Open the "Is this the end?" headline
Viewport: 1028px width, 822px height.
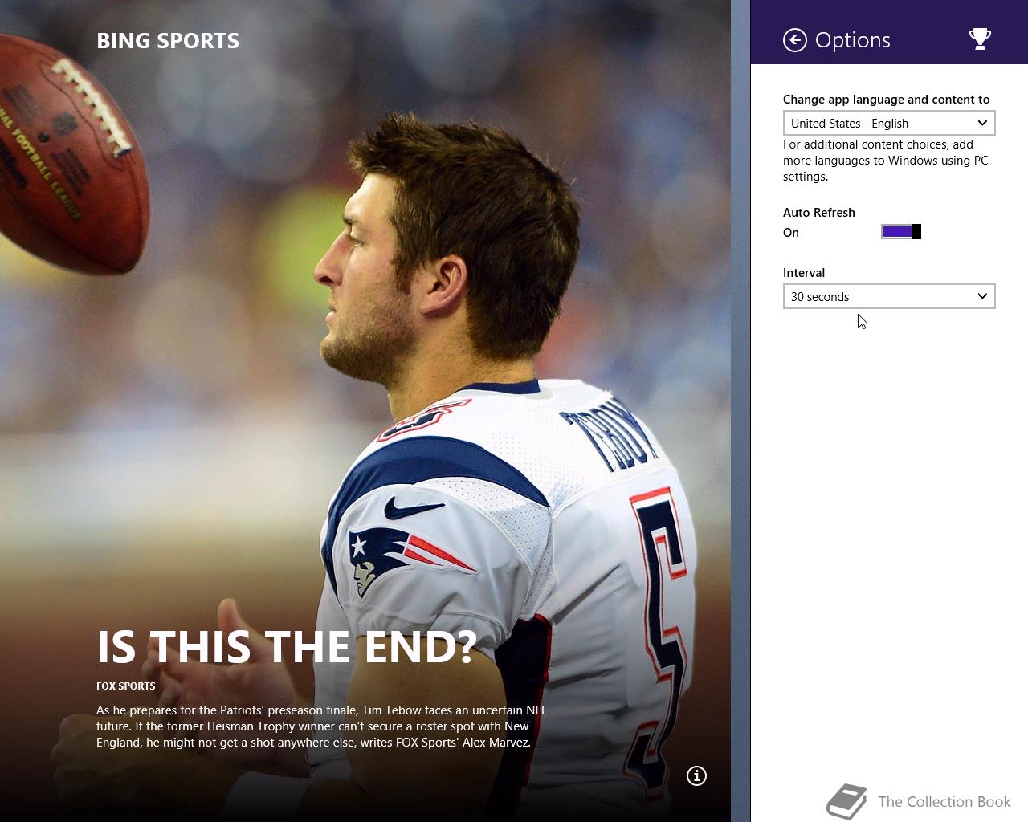(287, 647)
